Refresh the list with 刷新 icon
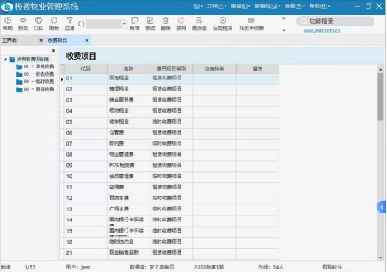This screenshot has width=387, height=273. (x=54, y=24)
